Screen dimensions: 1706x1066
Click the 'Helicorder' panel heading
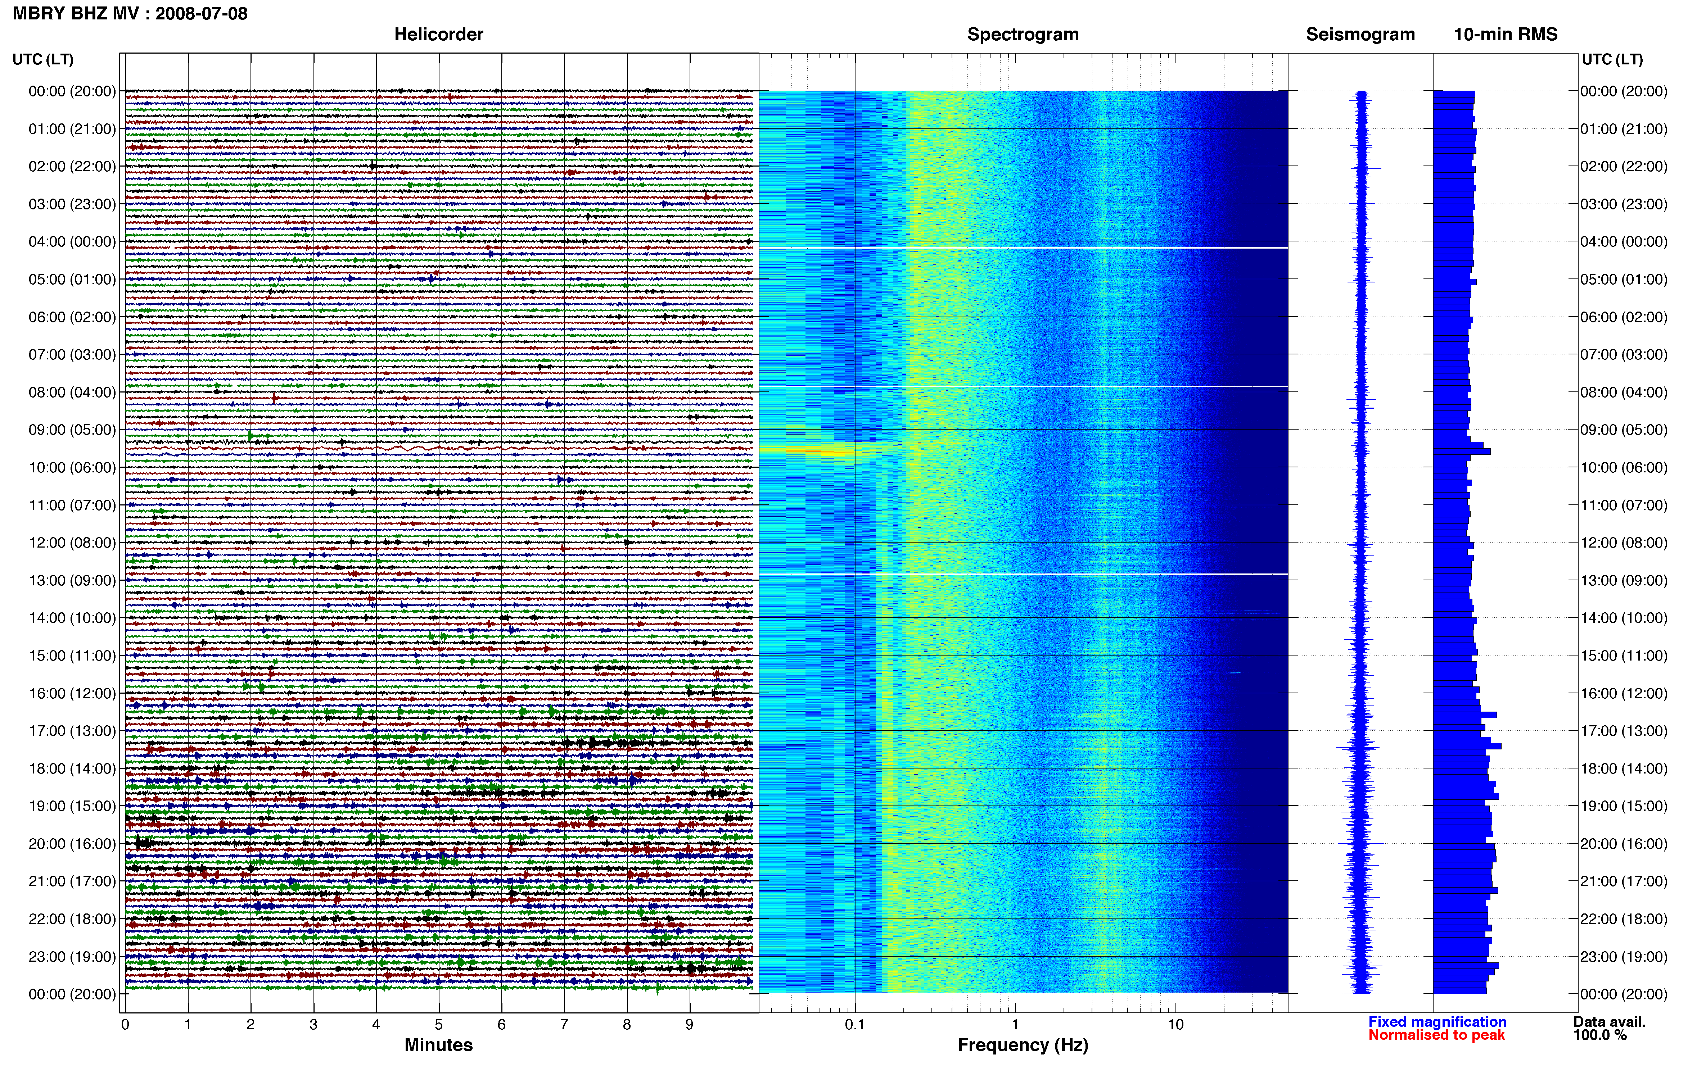[x=439, y=35]
